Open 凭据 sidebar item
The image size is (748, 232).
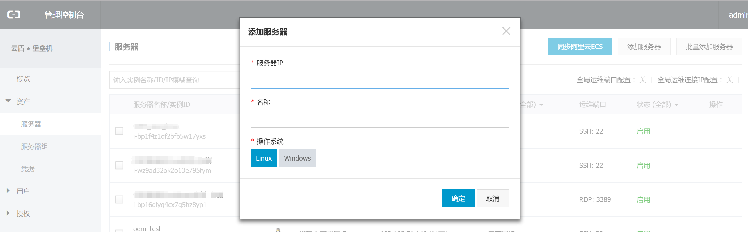pyautogui.click(x=28, y=169)
